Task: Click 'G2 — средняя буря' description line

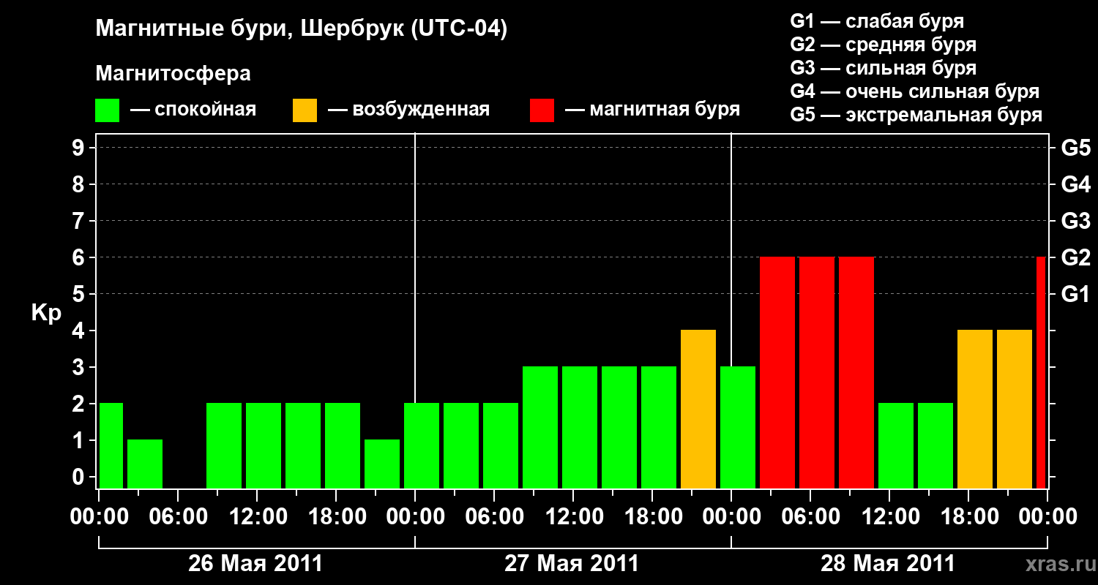Action: pyautogui.click(x=884, y=45)
